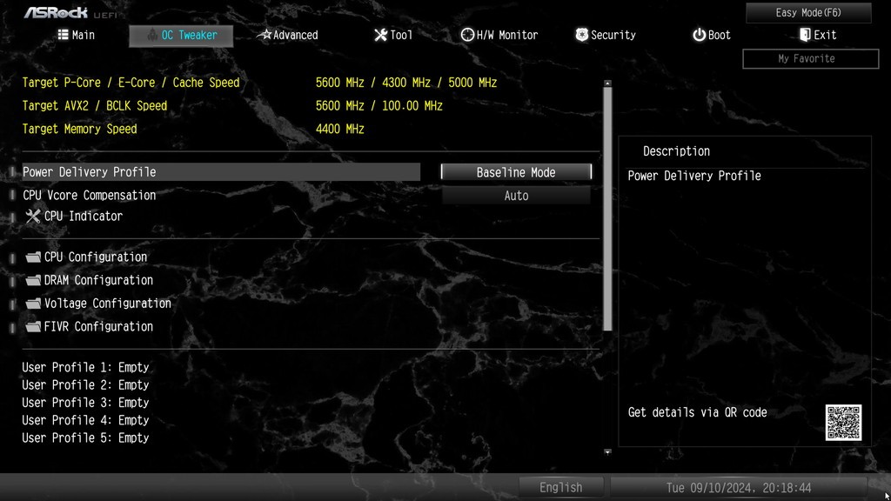Viewport: 891px width, 501px height.
Task: Open the Exit tab
Action: [x=817, y=35]
